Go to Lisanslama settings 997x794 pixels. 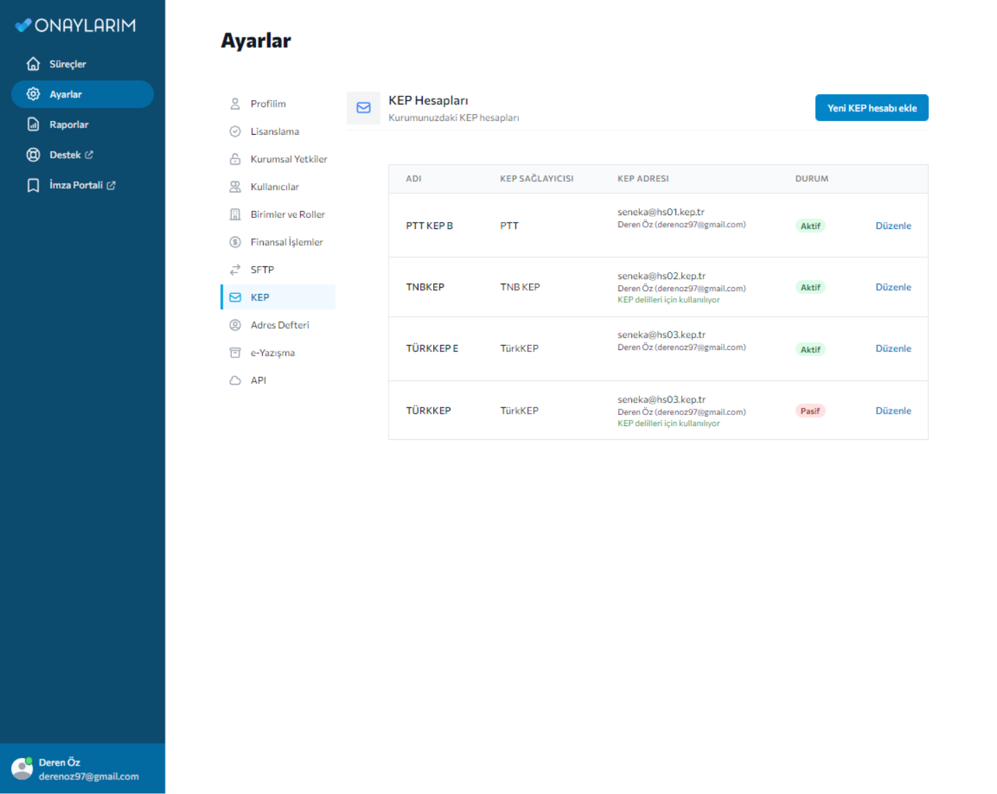tap(274, 131)
